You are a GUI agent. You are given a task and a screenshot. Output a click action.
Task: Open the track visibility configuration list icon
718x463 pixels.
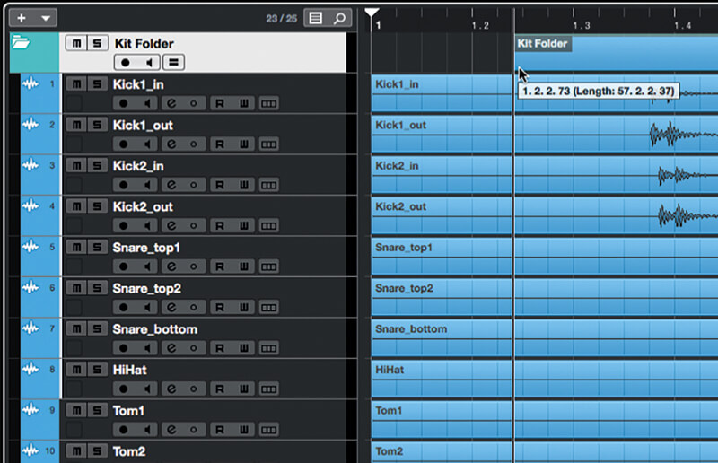tap(316, 18)
